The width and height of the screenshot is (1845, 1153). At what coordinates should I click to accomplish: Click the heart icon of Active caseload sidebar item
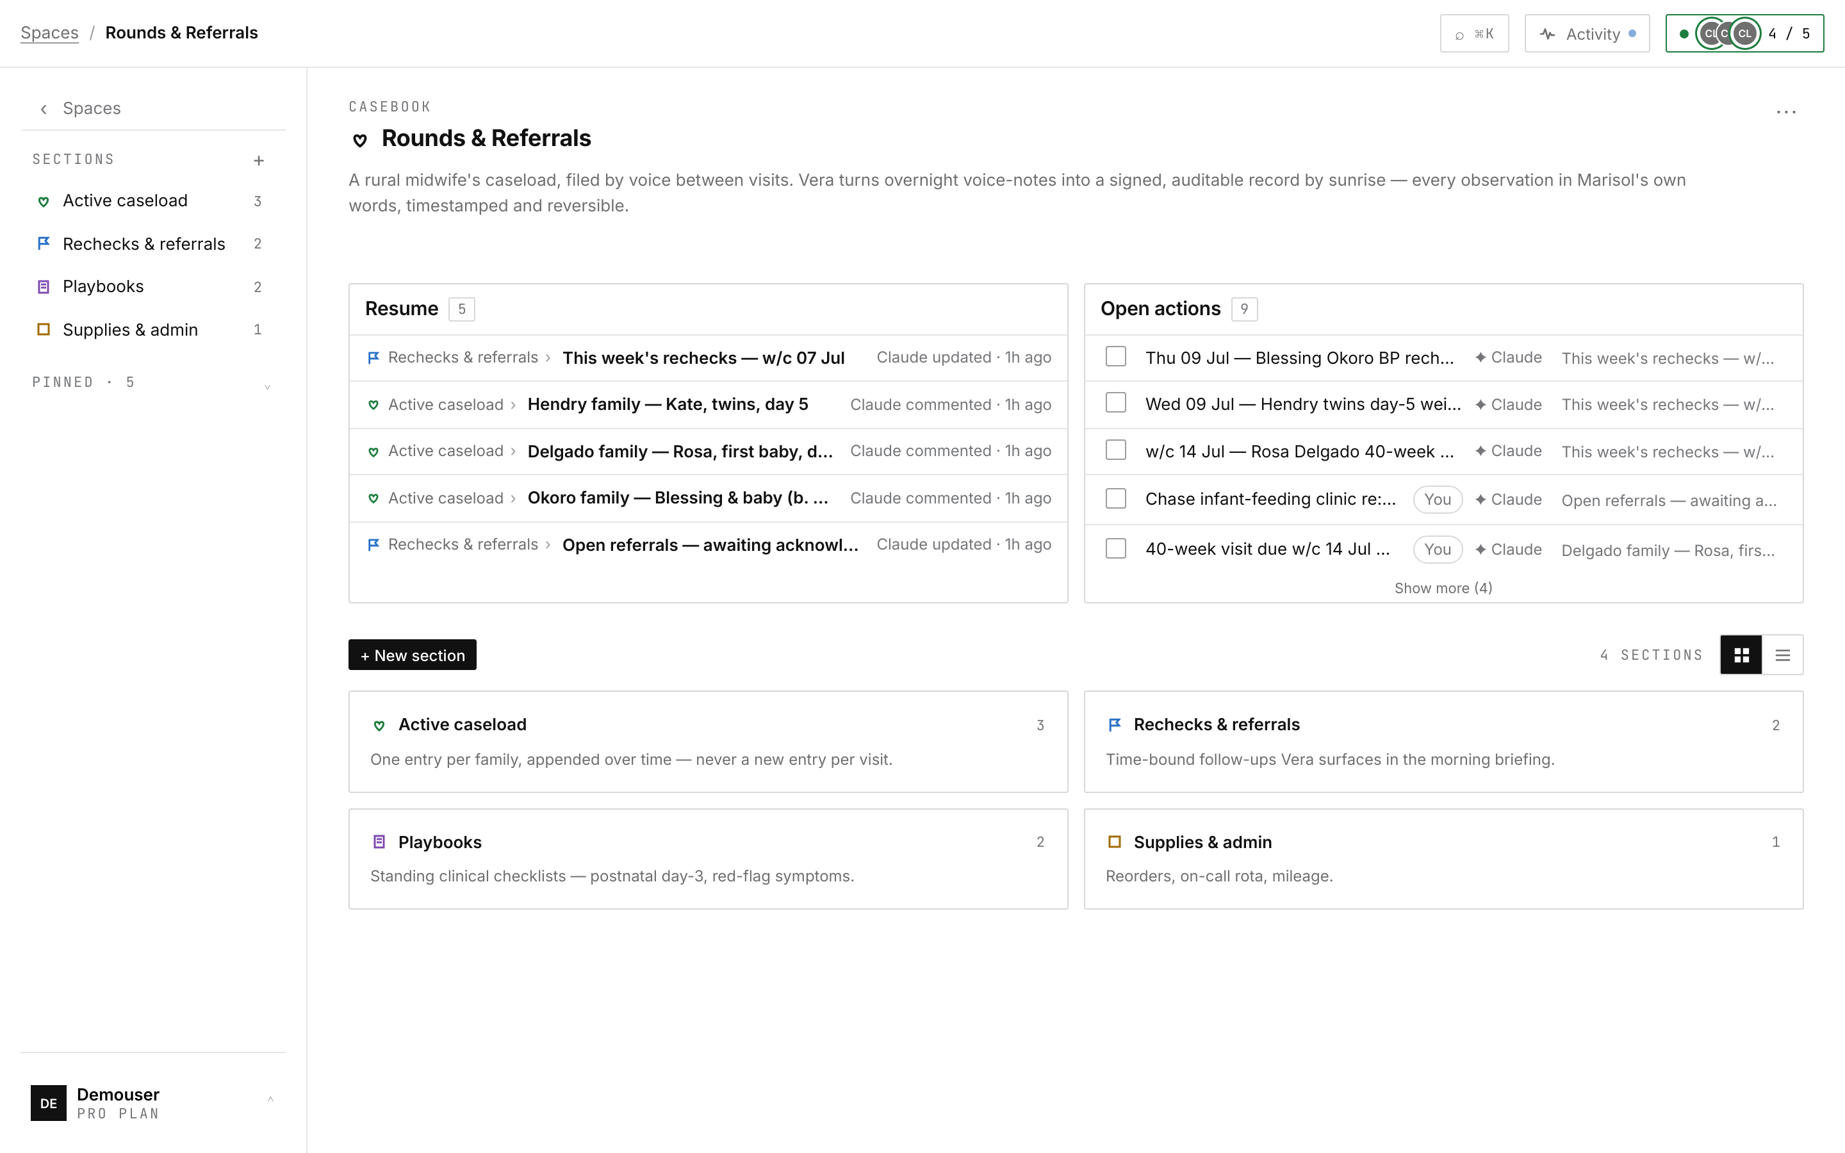pos(44,201)
